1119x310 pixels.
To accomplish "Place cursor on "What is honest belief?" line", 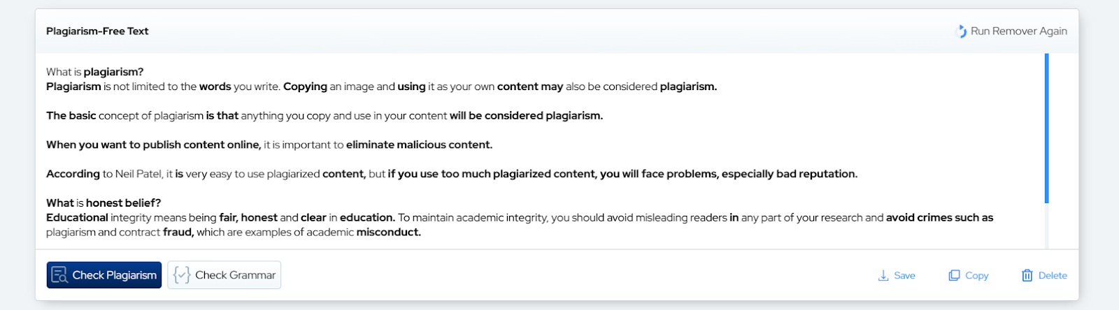I will tap(104, 203).
